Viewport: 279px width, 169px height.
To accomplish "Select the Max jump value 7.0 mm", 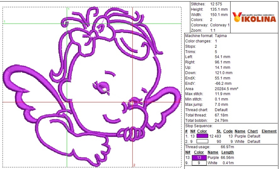I will (221, 104).
